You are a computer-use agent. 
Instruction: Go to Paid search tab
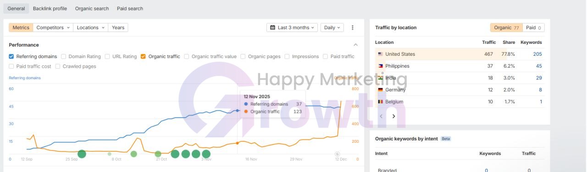pos(130,8)
